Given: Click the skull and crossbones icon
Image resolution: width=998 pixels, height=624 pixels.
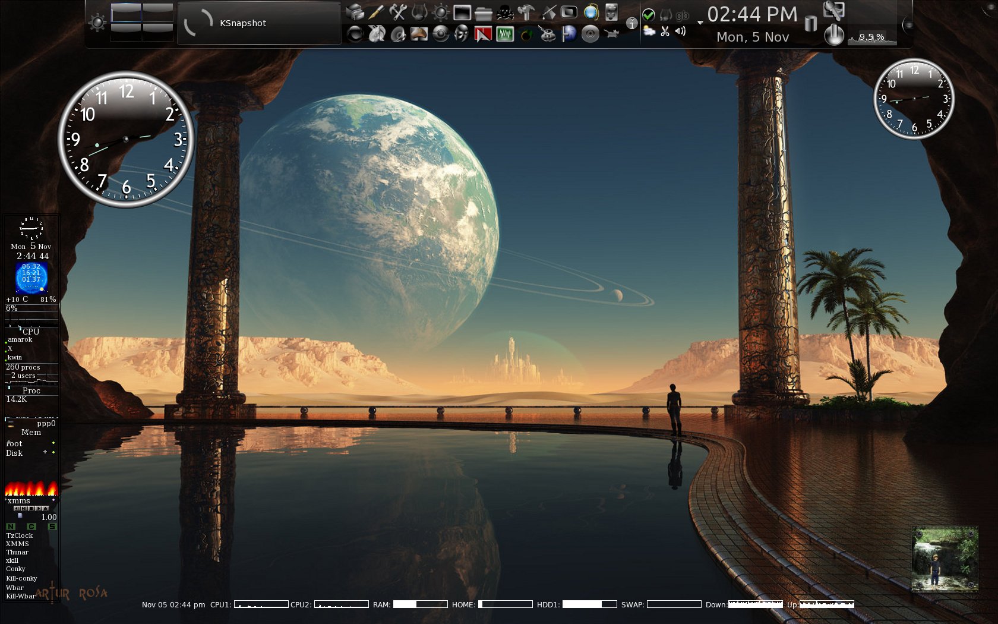Looking at the screenshot, I should (504, 12).
